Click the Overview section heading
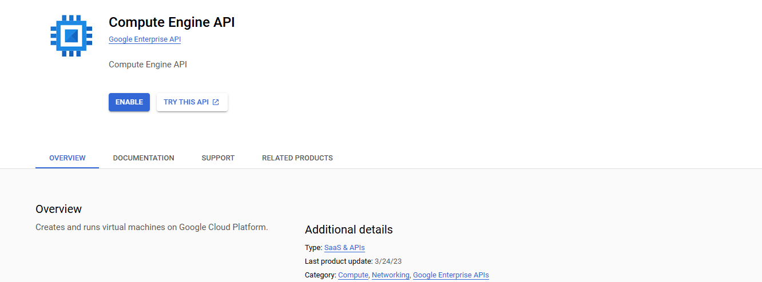Screen dimensions: 762x282 pos(58,209)
